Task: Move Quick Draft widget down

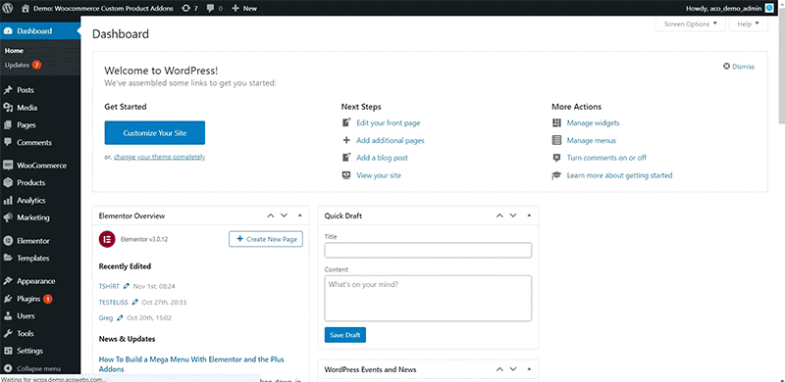Action: 512,216
